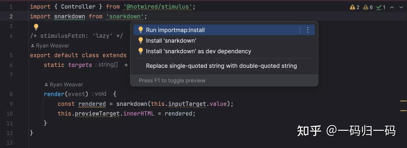
Task: Click the yellow intention lightbulb in the editor
Action: click(x=36, y=27)
